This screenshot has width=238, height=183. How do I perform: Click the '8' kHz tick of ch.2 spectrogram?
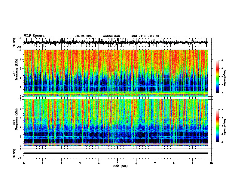21,109
